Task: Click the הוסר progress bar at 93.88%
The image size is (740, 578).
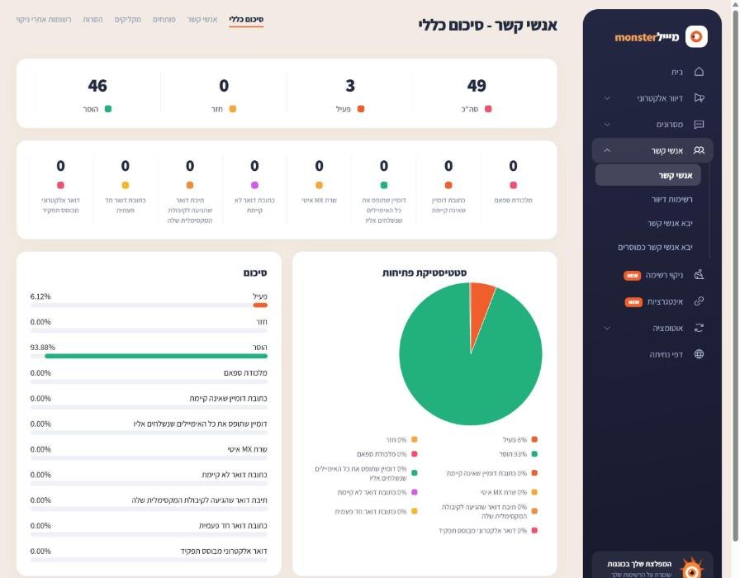Action: (149, 356)
